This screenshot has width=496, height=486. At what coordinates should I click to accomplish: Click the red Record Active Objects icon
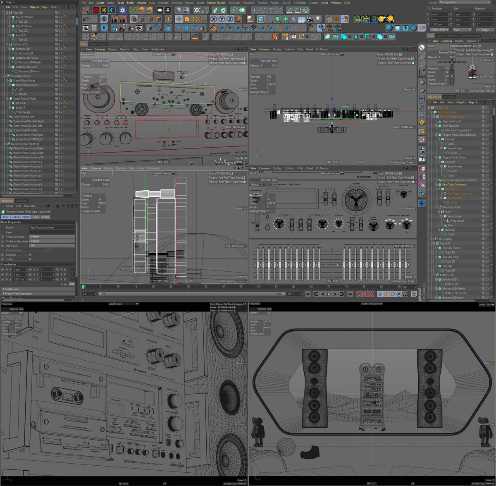[358, 294]
